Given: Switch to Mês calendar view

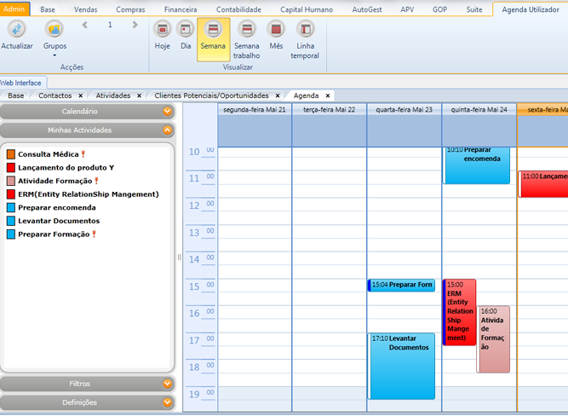Looking at the screenshot, I should click(x=276, y=30).
